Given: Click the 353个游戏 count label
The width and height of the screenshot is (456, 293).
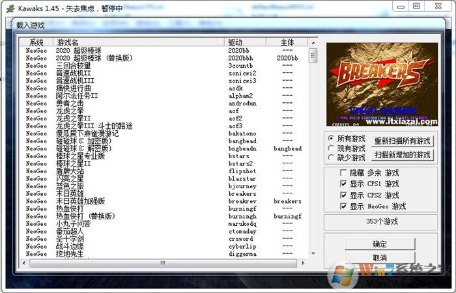Looking at the screenshot, I should pos(382,222).
